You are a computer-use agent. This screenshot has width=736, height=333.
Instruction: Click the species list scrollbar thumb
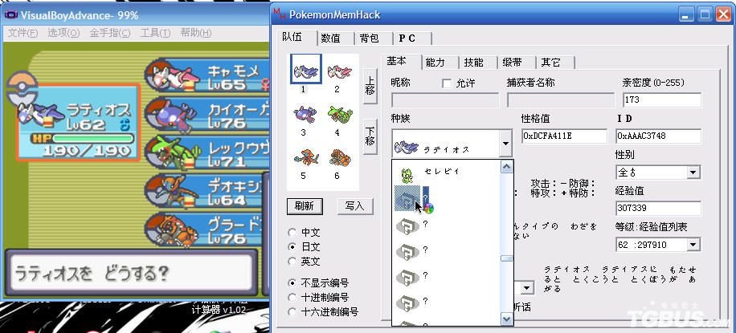pyautogui.click(x=506, y=258)
